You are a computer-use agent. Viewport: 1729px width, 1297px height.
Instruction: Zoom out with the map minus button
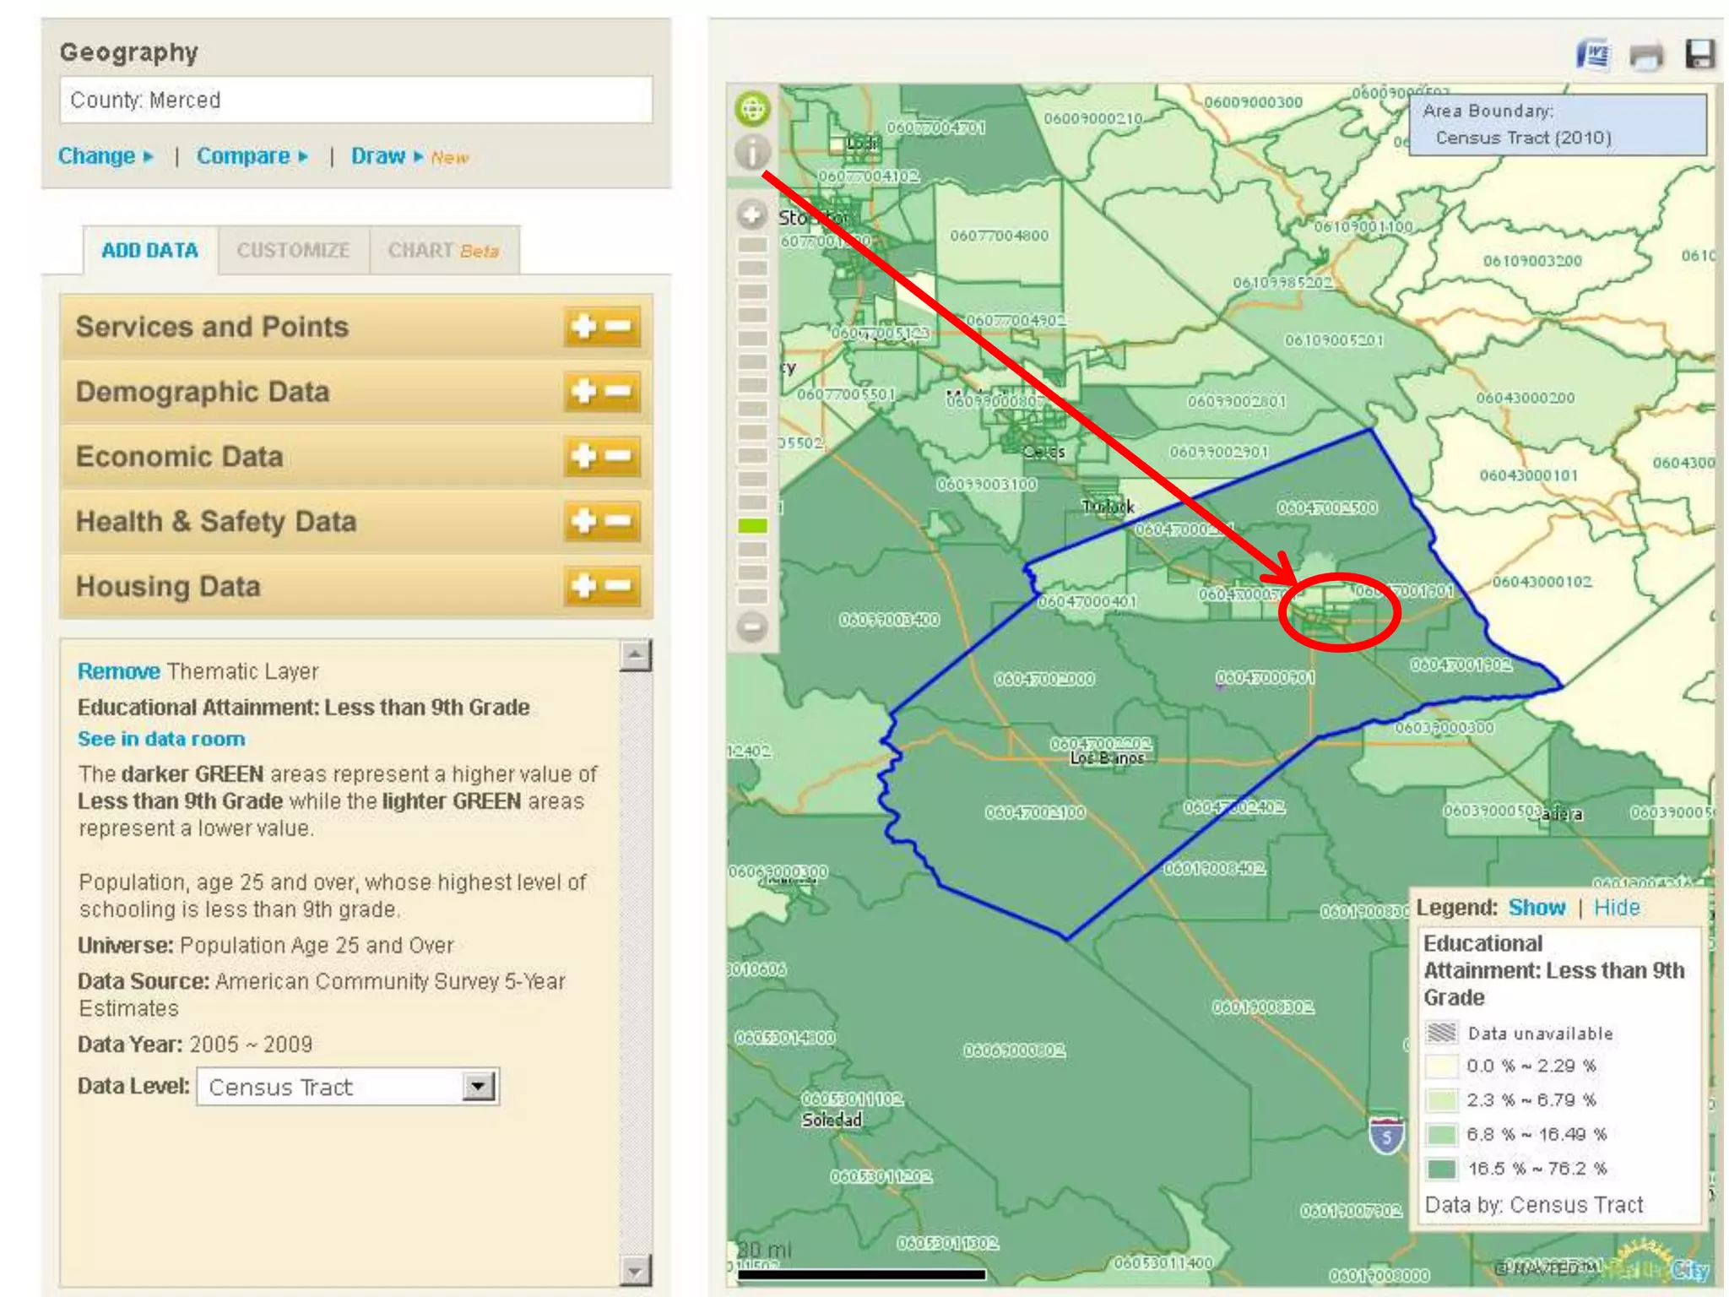751,627
